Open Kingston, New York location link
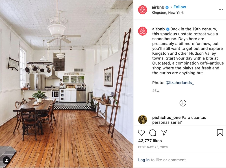This screenshot has width=226, height=168. point(168,13)
